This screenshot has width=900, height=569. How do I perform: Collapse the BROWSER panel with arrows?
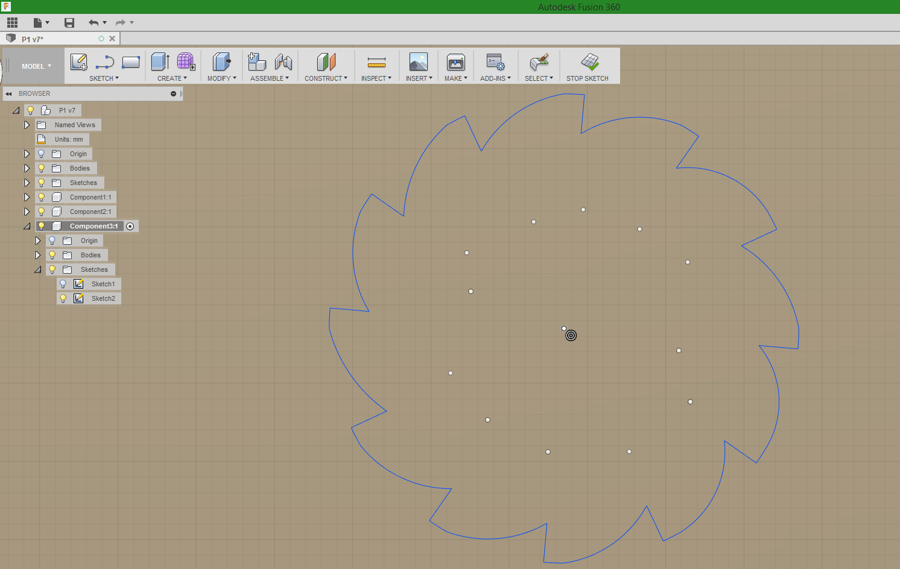pos(8,93)
